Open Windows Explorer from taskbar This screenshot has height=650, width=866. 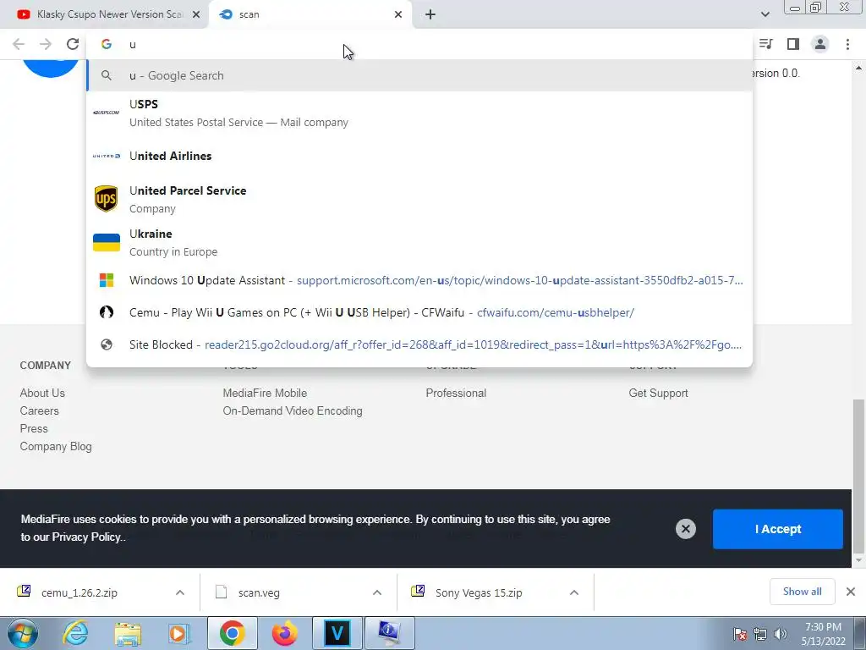tap(128, 634)
